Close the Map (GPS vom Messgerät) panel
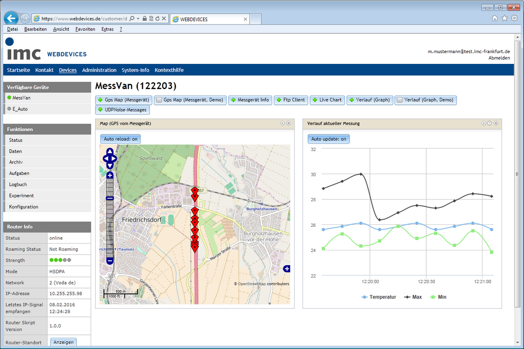524x349 pixels. pyautogui.click(x=289, y=123)
